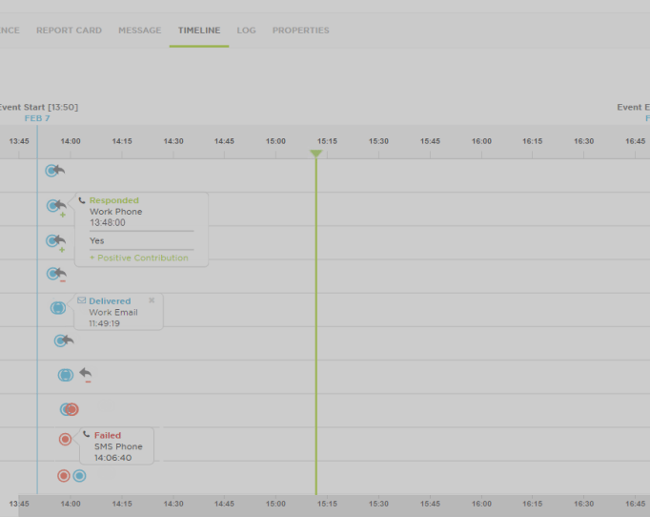Click the overlapping blue and red circles icon
650x517 pixels.
(x=70, y=409)
